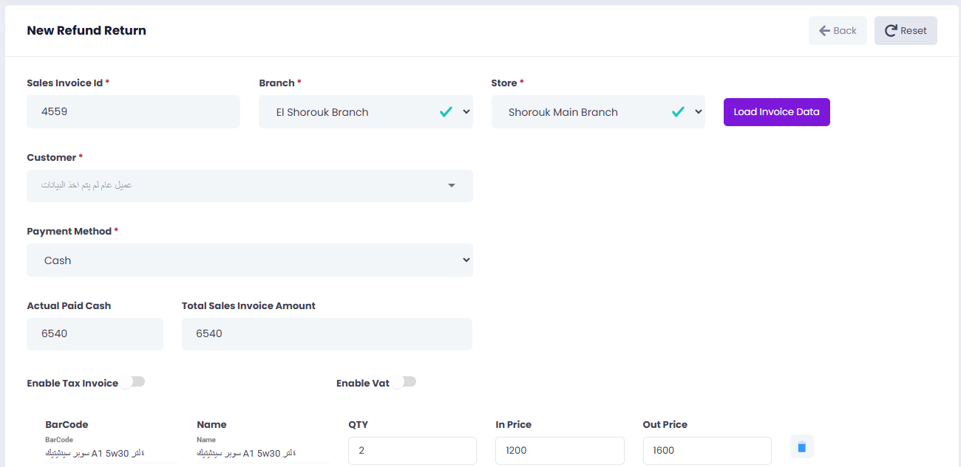Screen dimensions: 961x467
Task: Click the Total Sales Invoice Amount field
Action: click(326, 334)
